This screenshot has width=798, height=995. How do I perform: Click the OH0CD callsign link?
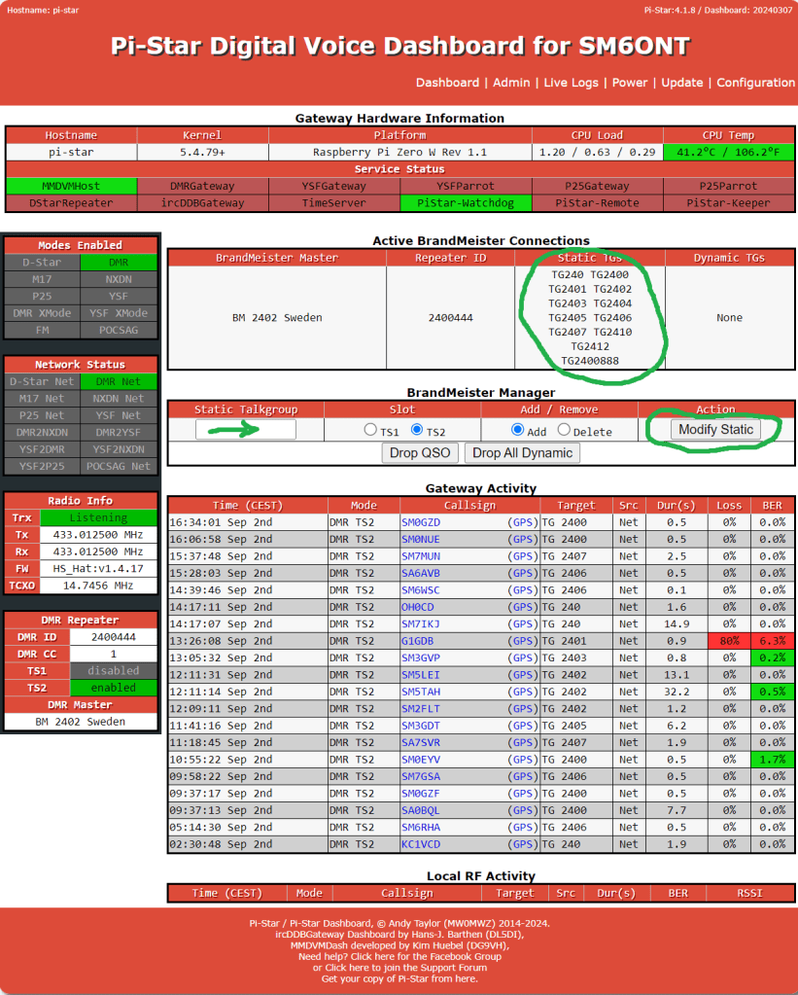click(x=417, y=607)
